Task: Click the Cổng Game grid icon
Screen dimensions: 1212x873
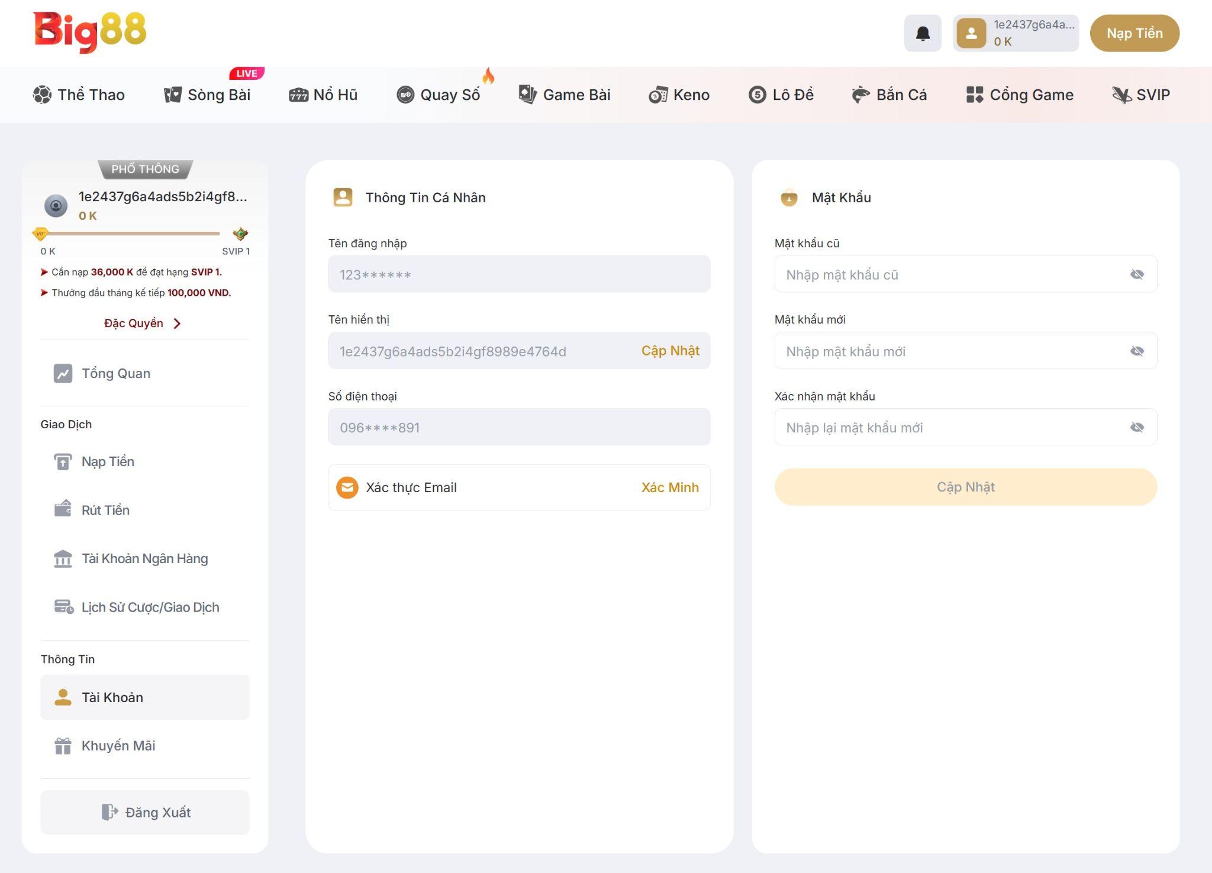Action: click(x=974, y=95)
